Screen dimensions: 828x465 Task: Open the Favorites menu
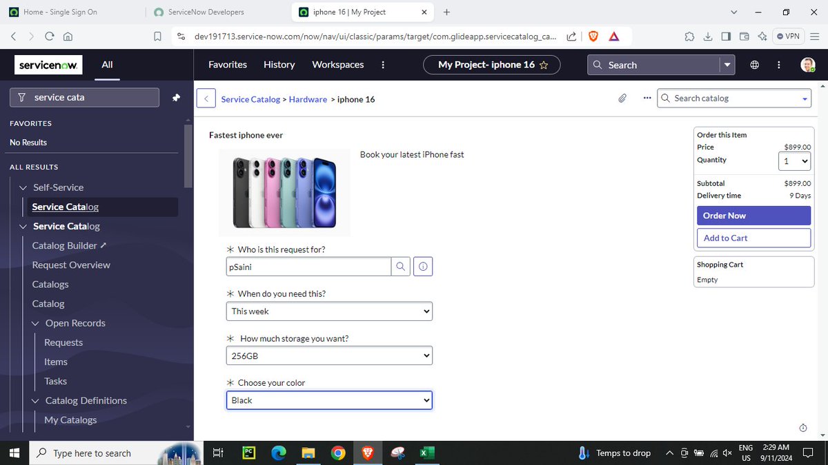[228, 65]
